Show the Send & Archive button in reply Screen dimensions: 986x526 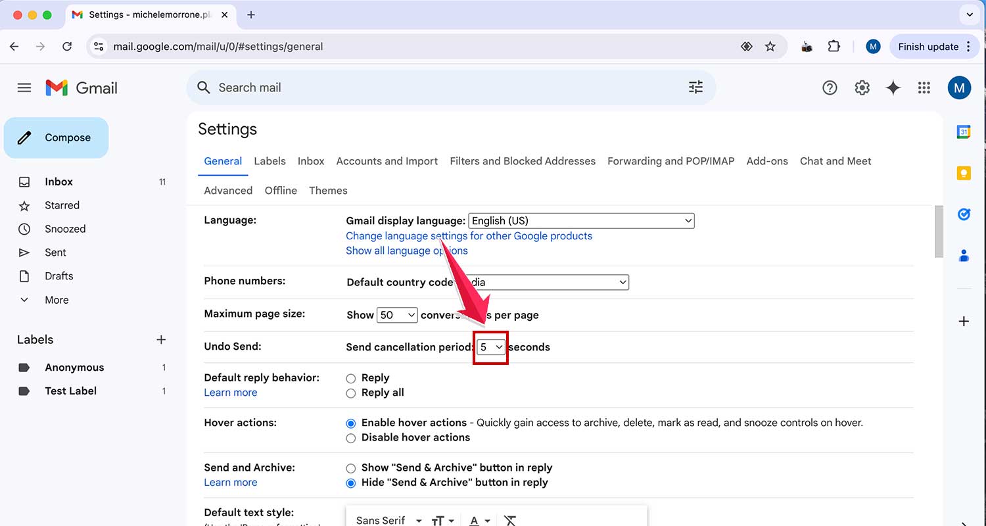(x=351, y=468)
